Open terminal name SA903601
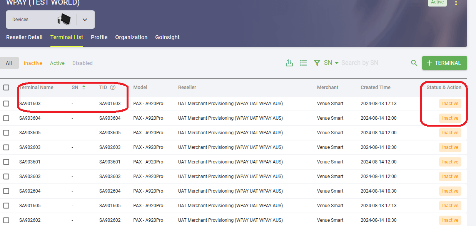The image size is (476, 226). click(x=30, y=162)
